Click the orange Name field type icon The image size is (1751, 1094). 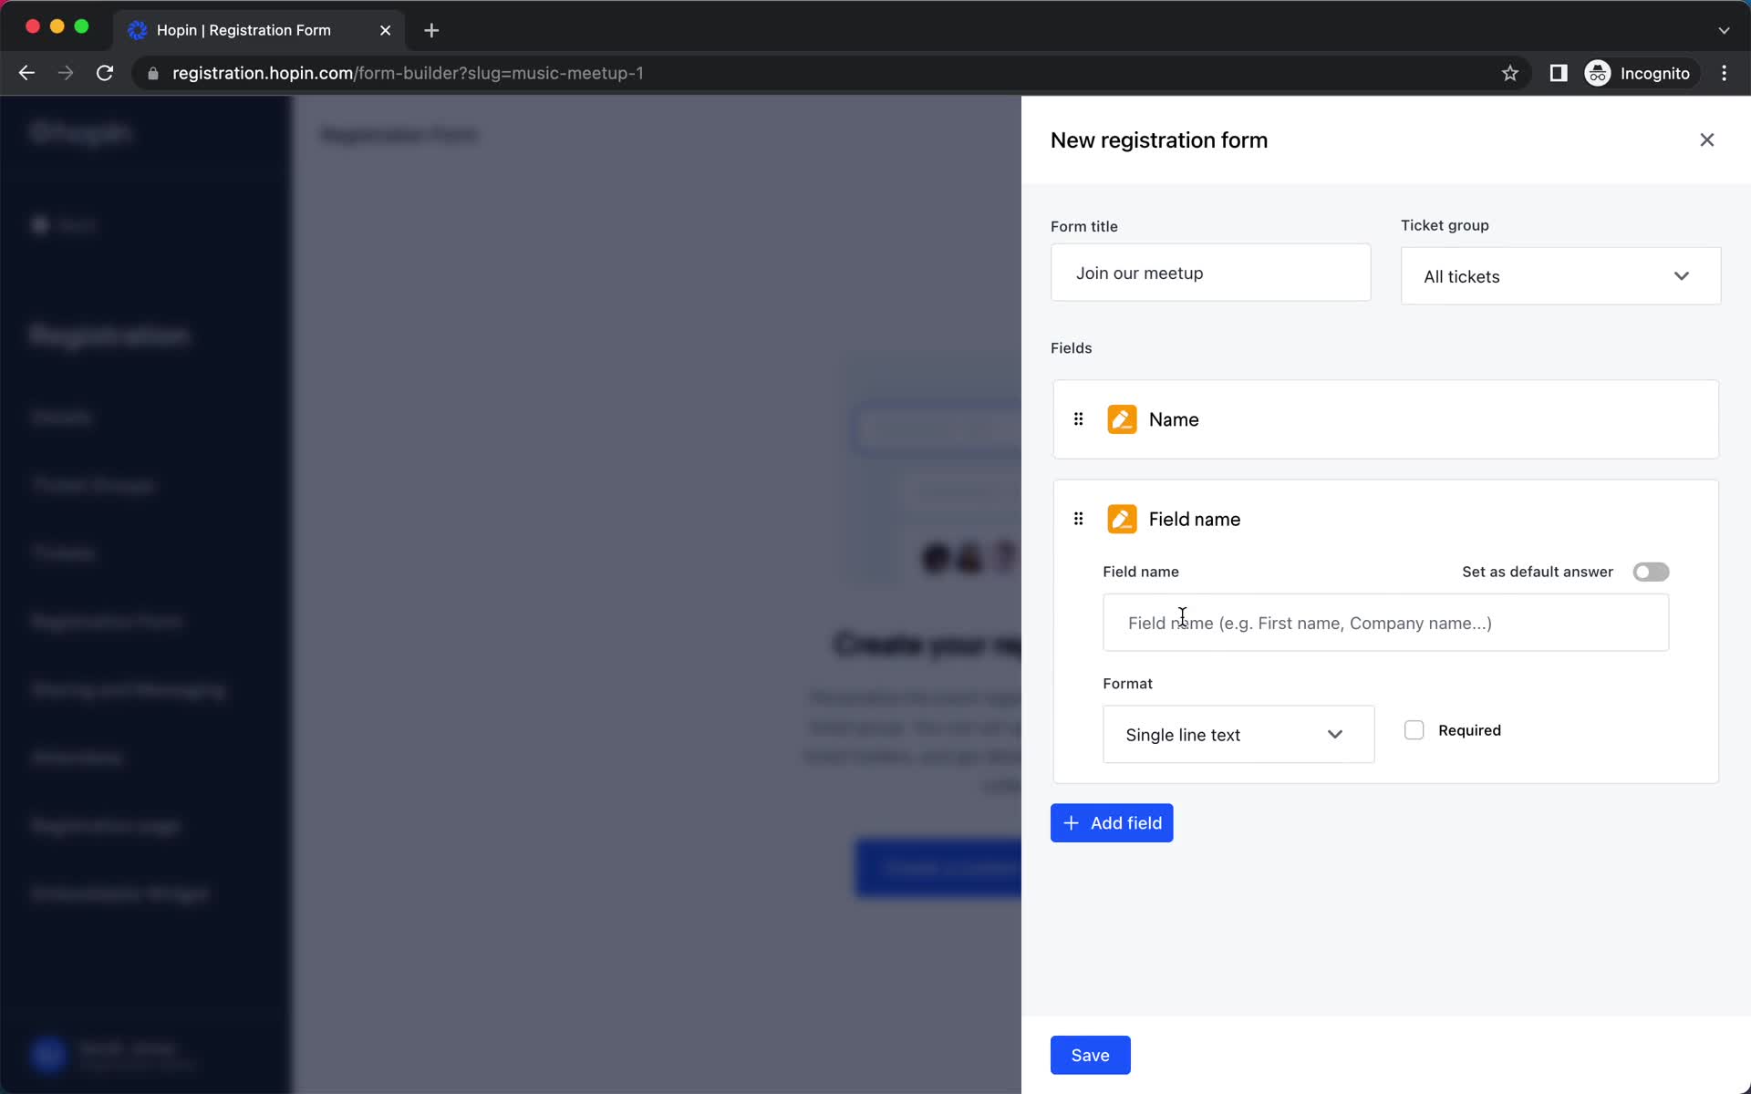pyautogui.click(x=1119, y=418)
